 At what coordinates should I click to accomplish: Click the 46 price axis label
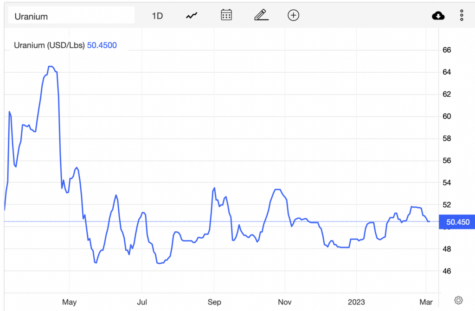tap(447, 271)
